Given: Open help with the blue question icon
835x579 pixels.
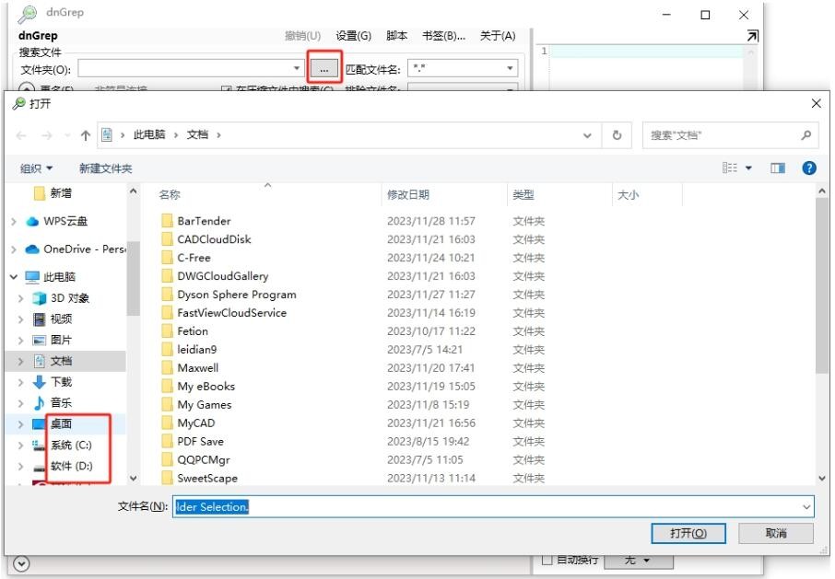Looking at the screenshot, I should coord(809,168).
